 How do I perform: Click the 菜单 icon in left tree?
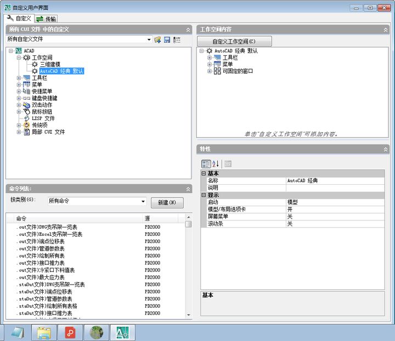[x=26, y=84]
